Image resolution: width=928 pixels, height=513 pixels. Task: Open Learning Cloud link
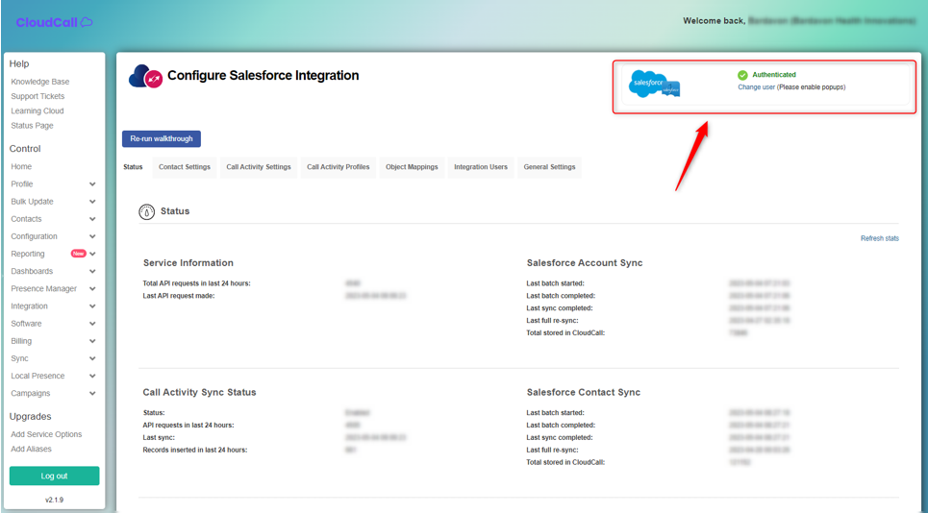click(x=38, y=111)
